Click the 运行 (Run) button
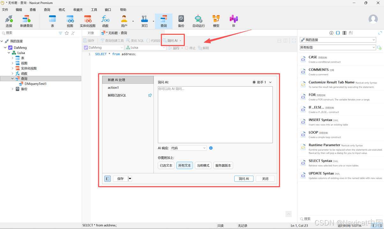The image size is (384, 229). (174, 48)
